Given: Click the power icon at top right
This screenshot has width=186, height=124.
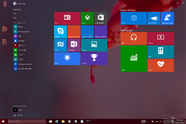Looking at the screenshot, I should click(x=178, y=3).
